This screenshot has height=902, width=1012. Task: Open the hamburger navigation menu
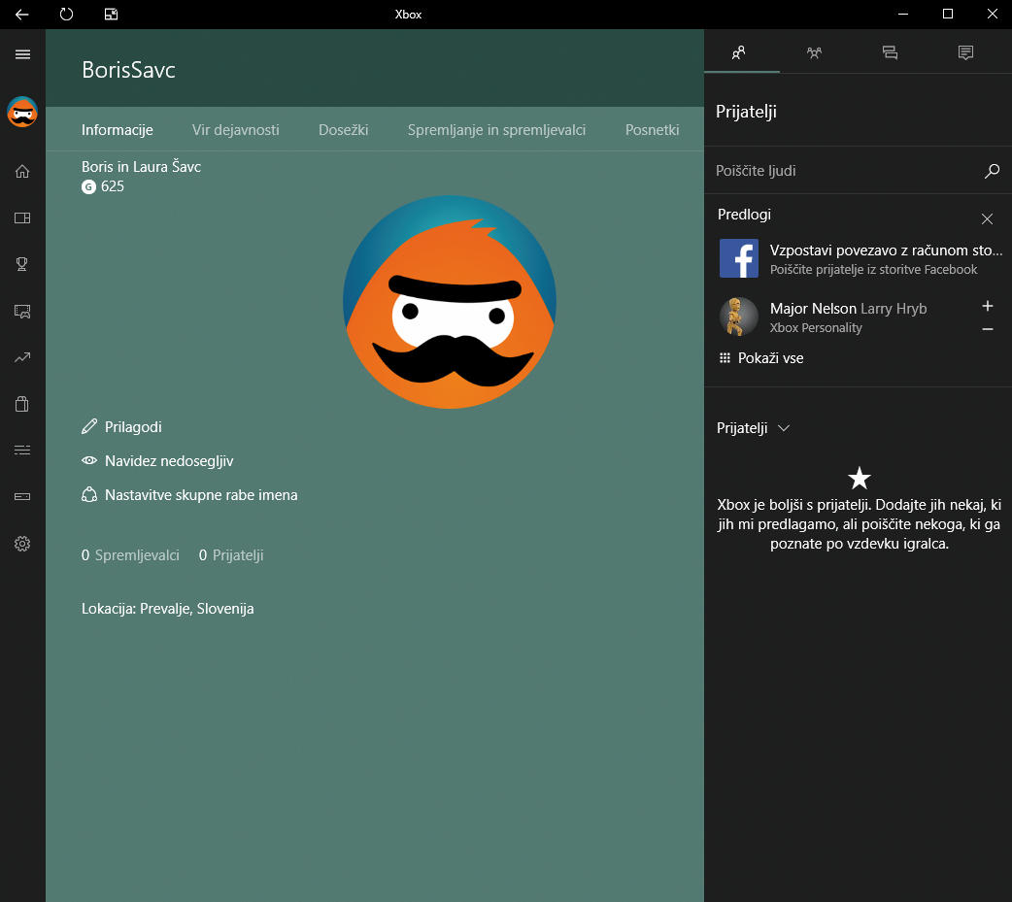click(22, 54)
